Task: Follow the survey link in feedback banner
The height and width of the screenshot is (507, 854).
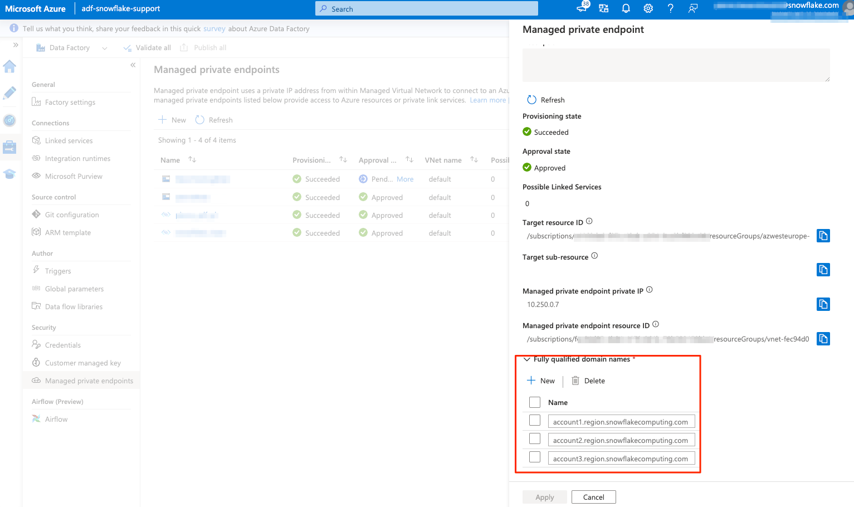Action: (214, 29)
